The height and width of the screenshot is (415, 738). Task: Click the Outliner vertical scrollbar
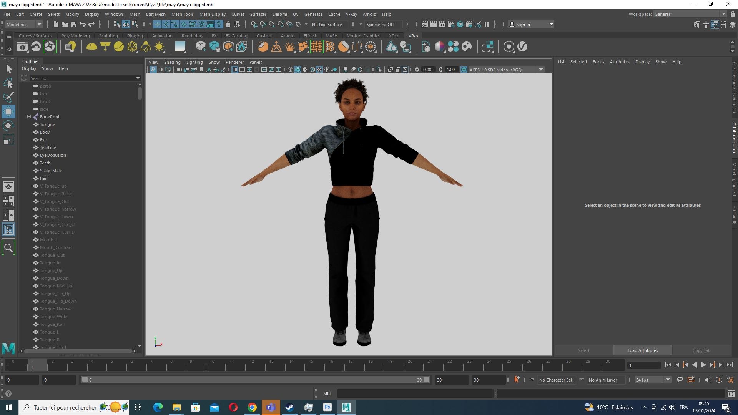click(x=140, y=93)
